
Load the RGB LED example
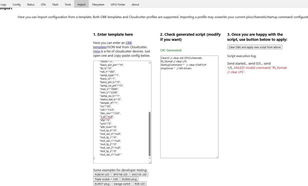[x=140, y=184]
